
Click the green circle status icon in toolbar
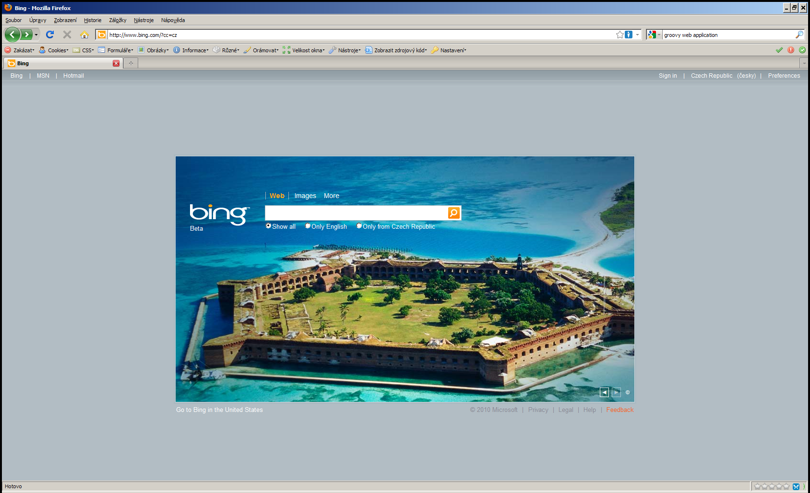click(x=802, y=50)
